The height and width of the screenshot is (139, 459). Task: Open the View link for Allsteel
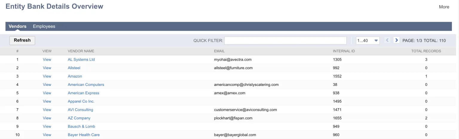[x=47, y=68]
